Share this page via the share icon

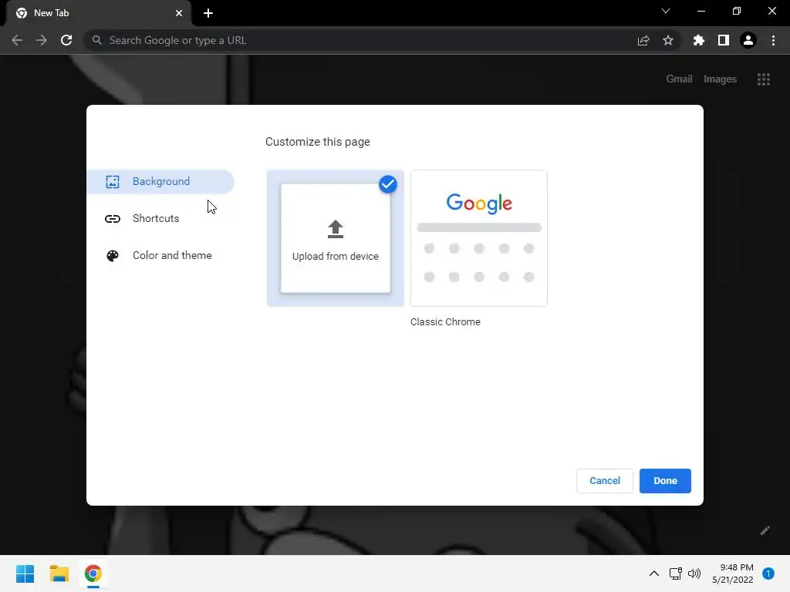click(643, 40)
